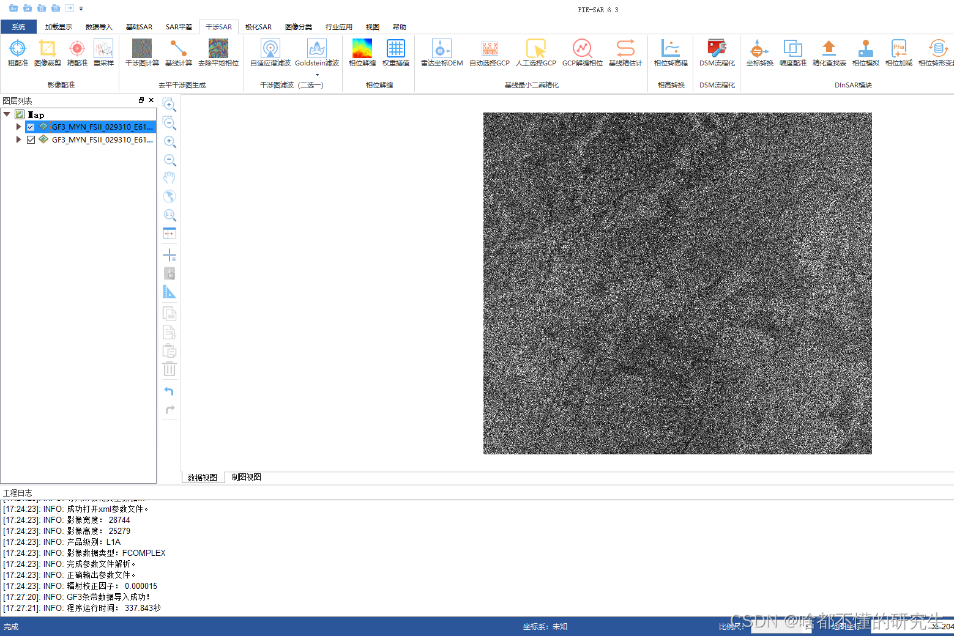Select the pan hand tool in the vertical toolbar

click(170, 178)
